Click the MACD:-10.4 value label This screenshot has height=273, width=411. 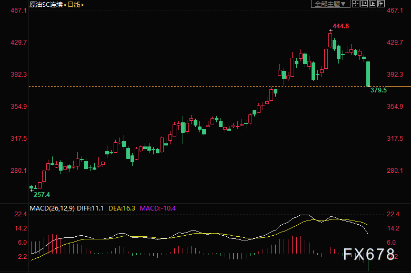157,208
